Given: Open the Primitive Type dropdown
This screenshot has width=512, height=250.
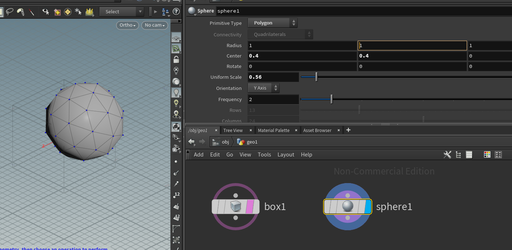Looking at the screenshot, I should (273, 23).
